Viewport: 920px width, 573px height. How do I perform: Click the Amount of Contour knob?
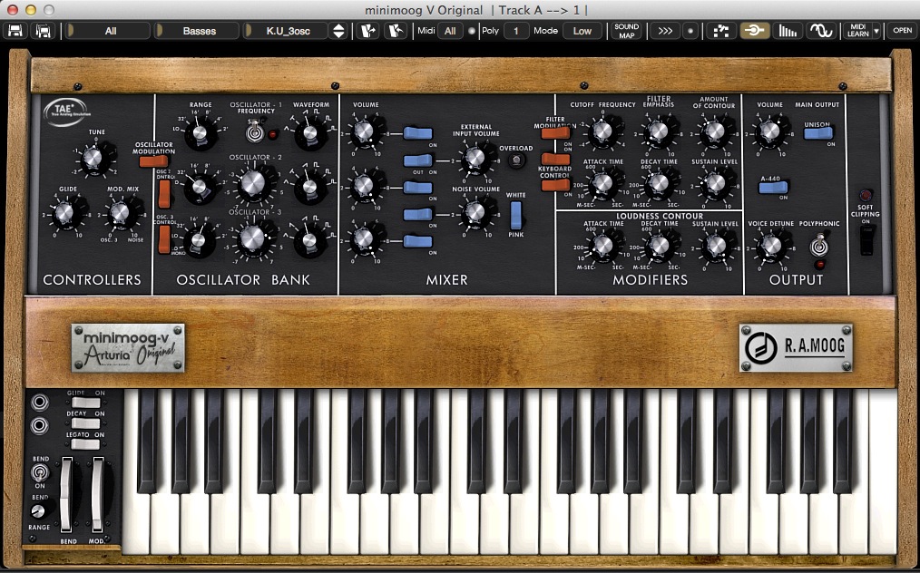point(714,131)
